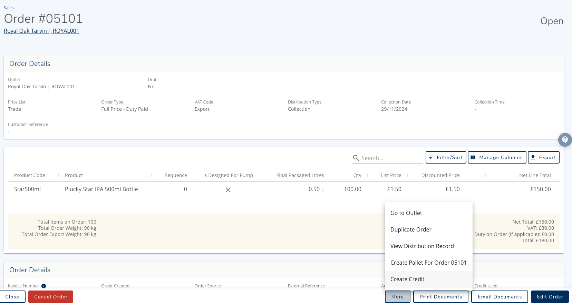Image resolution: width=572 pixels, height=305 pixels.
Task: Click the 100.00 quantity cell
Action: click(352, 189)
